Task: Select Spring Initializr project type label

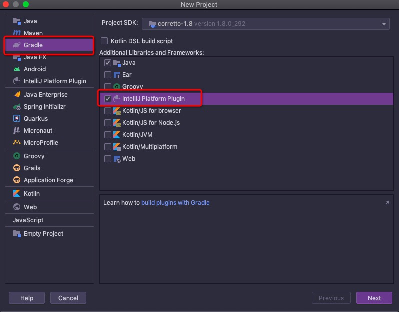Action: [45, 107]
